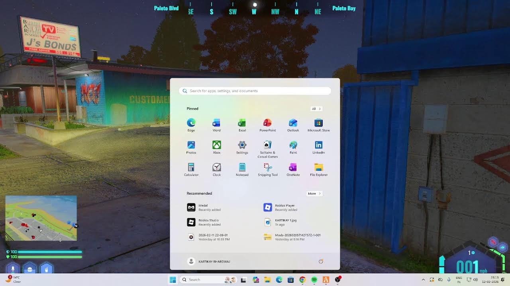510x286 pixels.
Task: Open Edge from the pinned apps
Action: pyautogui.click(x=191, y=125)
